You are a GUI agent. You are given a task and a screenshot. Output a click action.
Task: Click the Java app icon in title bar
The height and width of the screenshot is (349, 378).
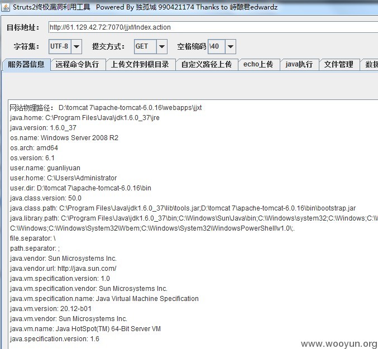point(6,7)
